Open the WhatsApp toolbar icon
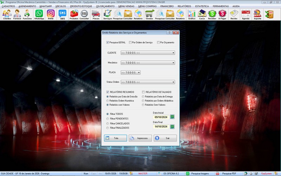Screen dimensions: 281x176 [39, 14]
